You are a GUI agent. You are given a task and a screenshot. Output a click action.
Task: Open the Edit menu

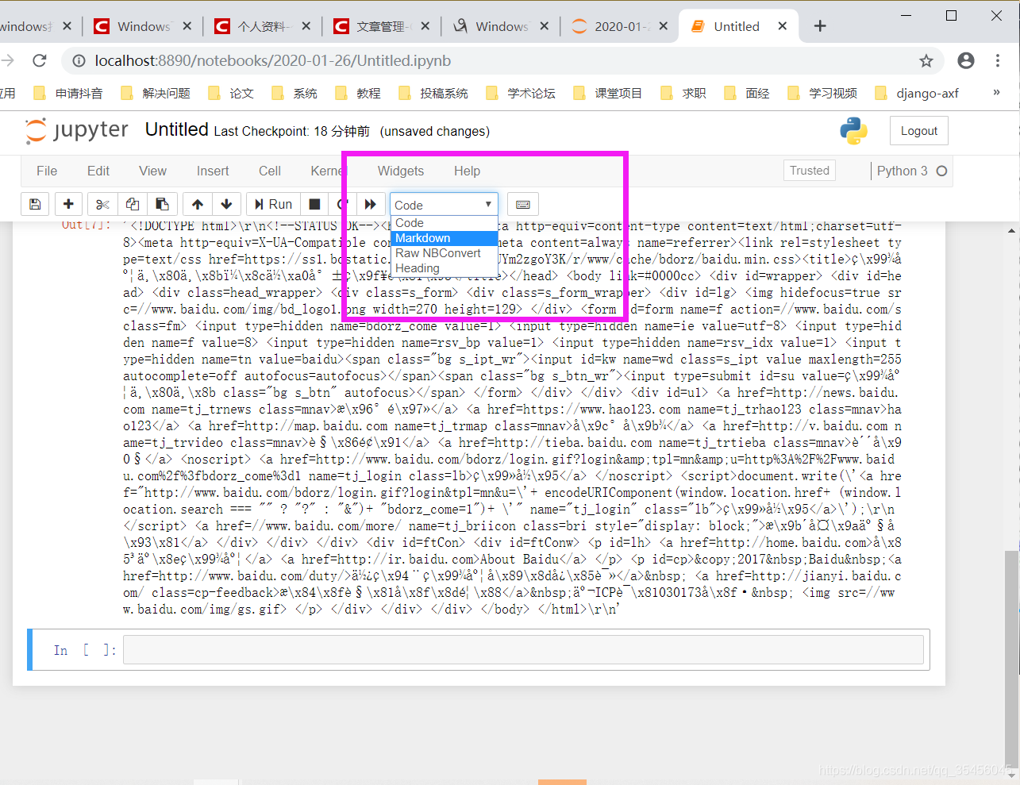pos(98,171)
